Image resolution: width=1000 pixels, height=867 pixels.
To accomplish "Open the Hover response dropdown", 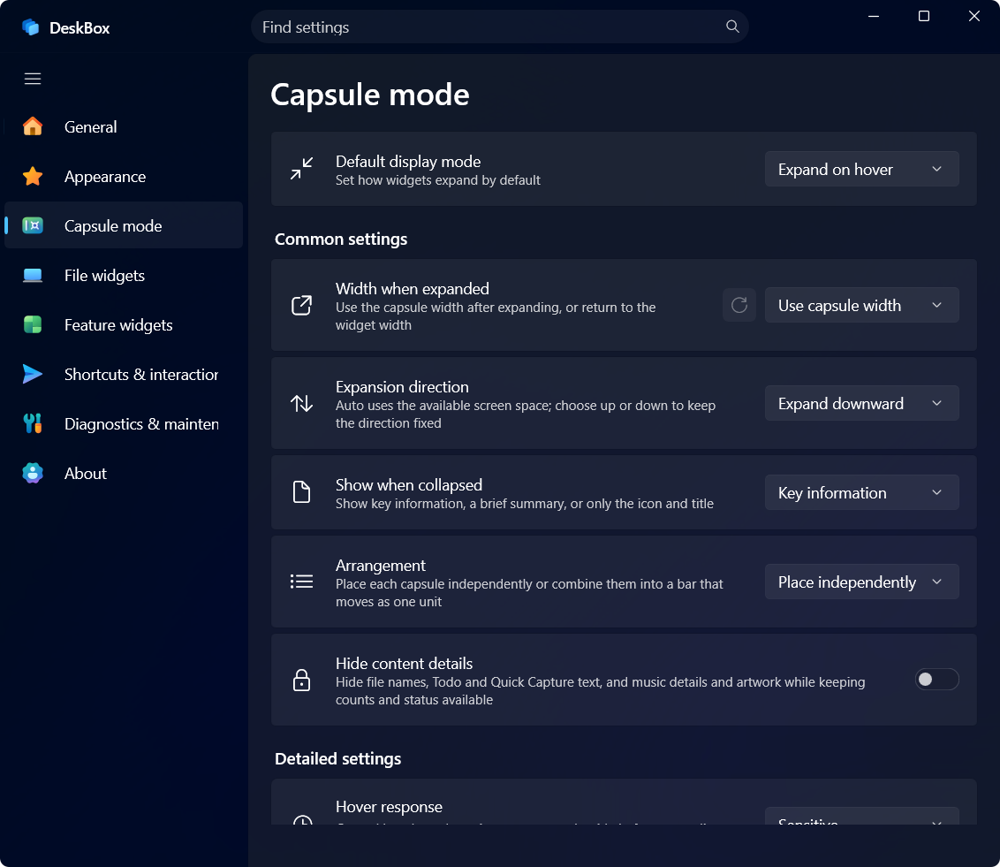I will pos(861,817).
